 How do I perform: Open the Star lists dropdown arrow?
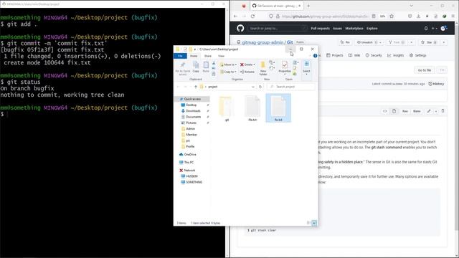(x=444, y=42)
